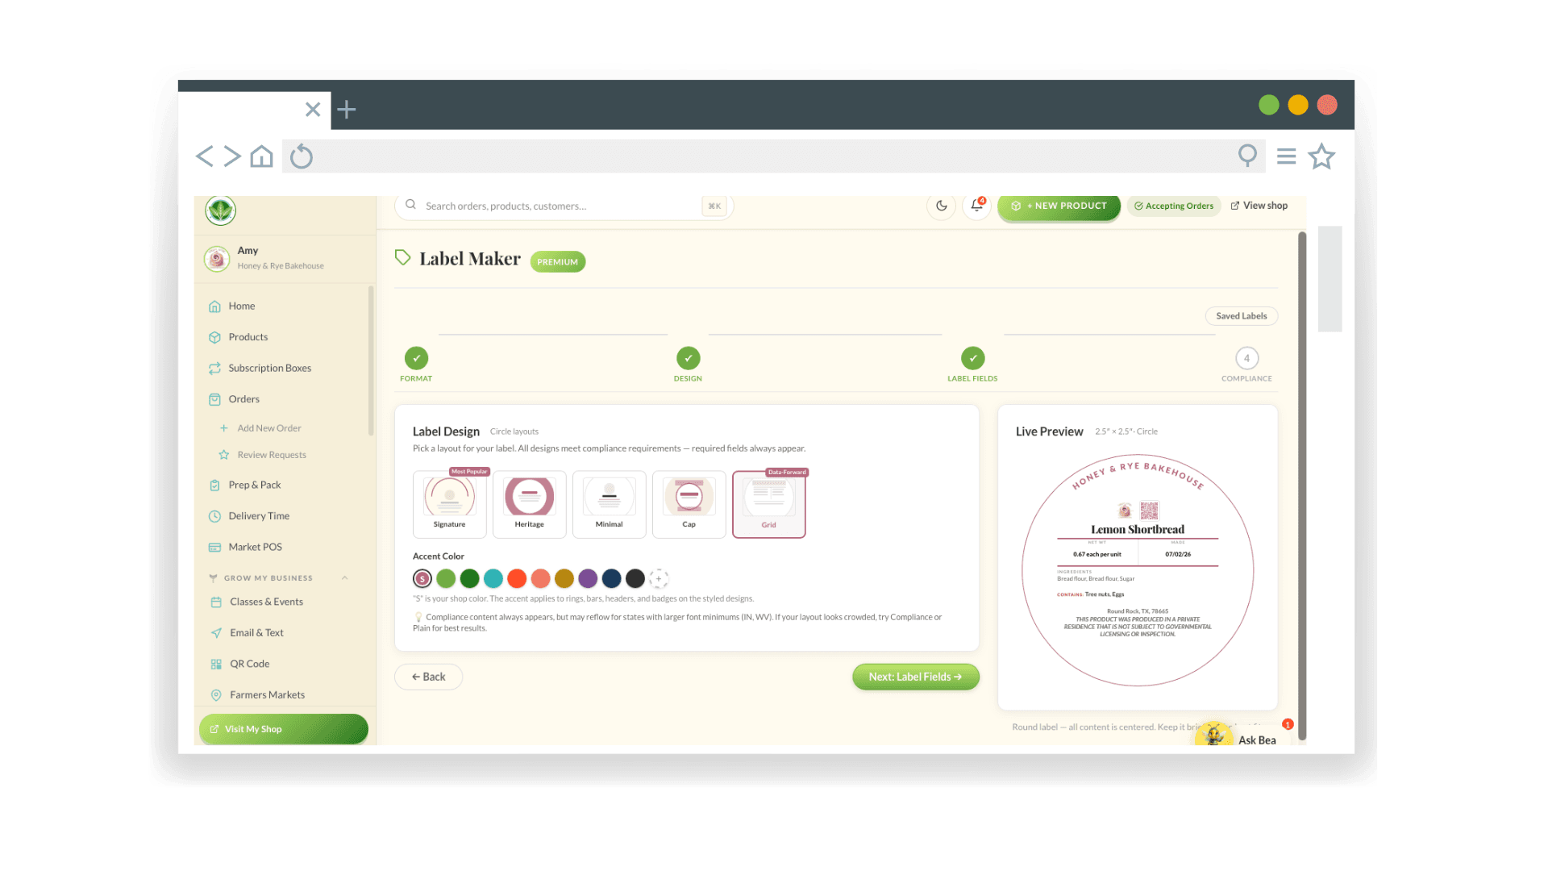Click the Farmers Markets pin icon

[x=216, y=695]
